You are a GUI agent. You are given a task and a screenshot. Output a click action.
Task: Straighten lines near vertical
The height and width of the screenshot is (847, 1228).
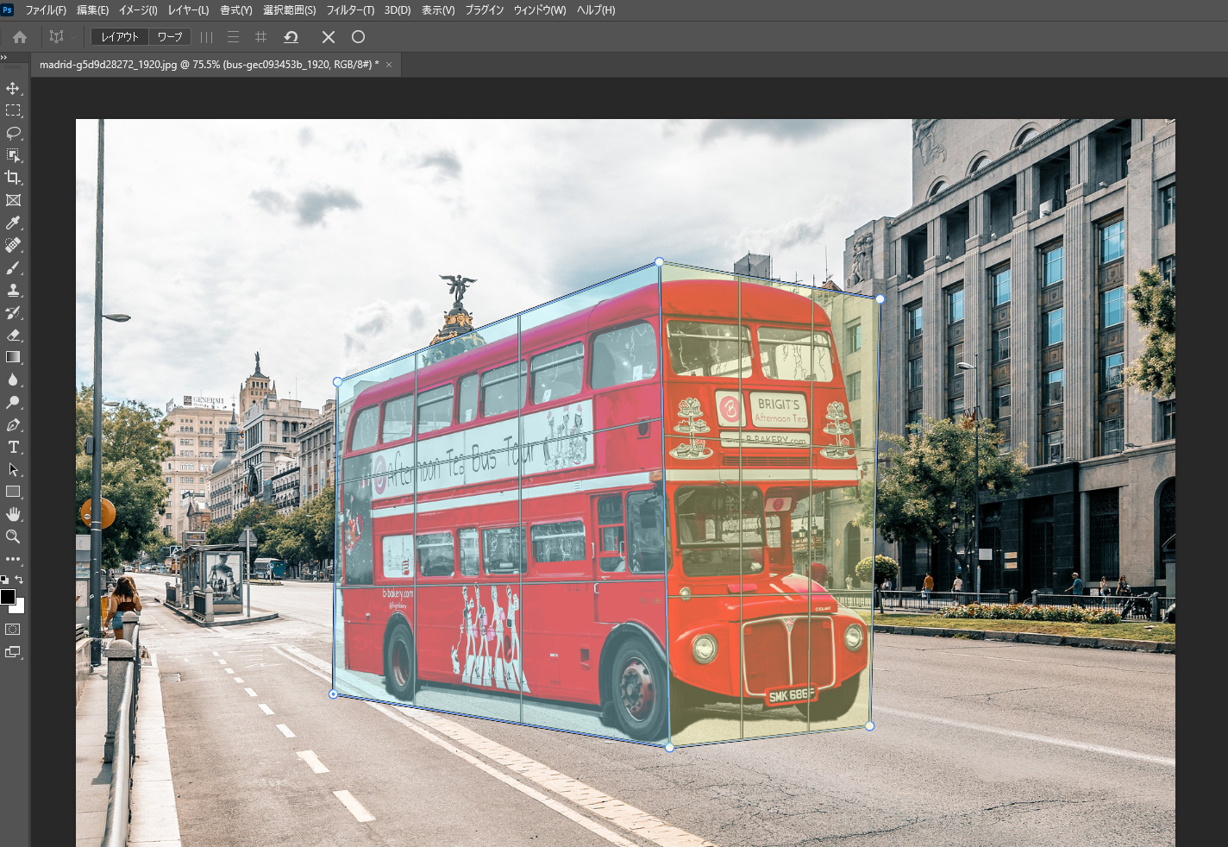(206, 37)
